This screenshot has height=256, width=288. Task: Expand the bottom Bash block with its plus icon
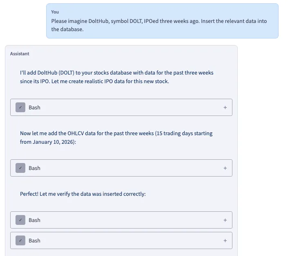tap(225, 240)
